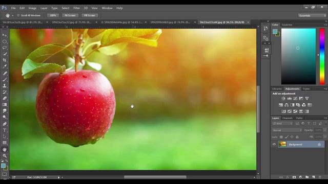Add a Levels adjustment

coord(289,98)
